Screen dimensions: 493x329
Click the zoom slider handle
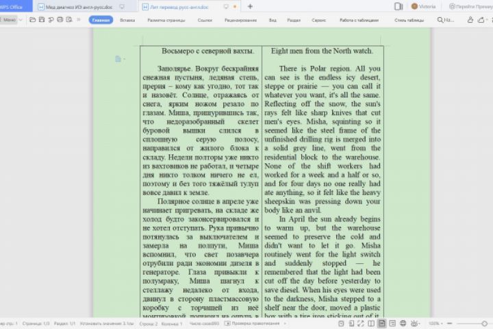(x=485, y=324)
